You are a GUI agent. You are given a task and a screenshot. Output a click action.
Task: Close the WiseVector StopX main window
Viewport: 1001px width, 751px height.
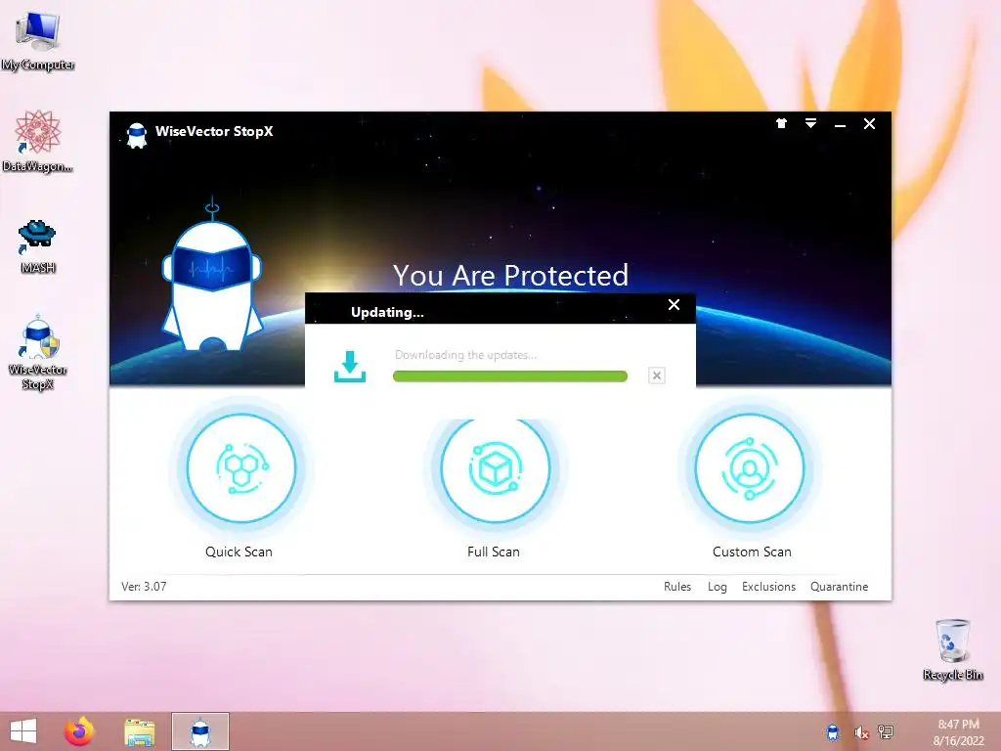(869, 124)
